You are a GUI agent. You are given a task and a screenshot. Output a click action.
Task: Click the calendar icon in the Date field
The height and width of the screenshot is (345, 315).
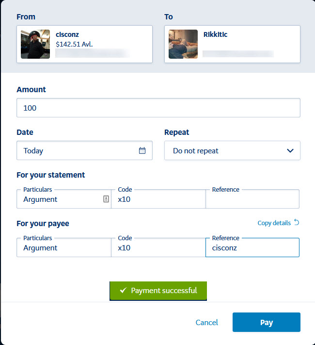(x=142, y=150)
